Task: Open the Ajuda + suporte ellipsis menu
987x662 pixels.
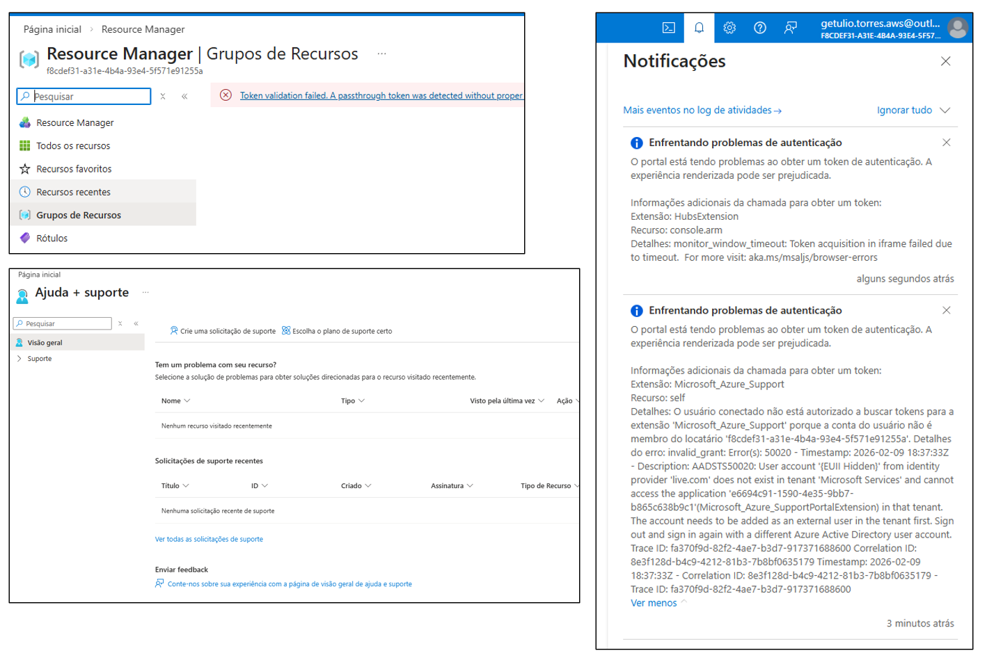Action: click(145, 292)
